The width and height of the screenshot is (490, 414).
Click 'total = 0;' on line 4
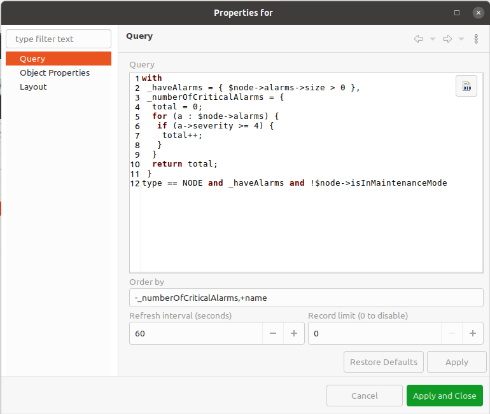[177, 107]
